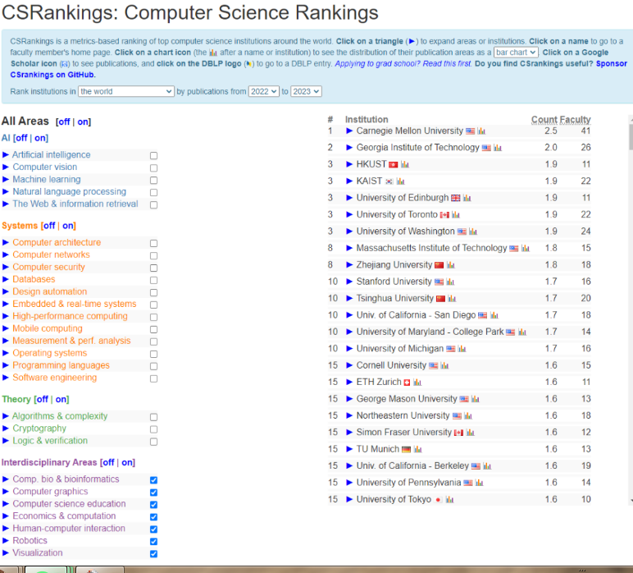Click the chart icon next to ETH Zurich

point(417,383)
